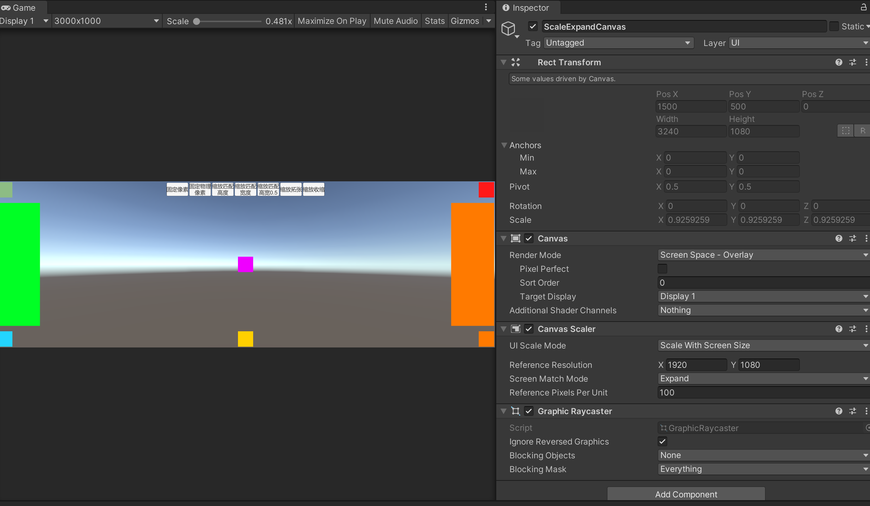
Task: Open Canvas Scaler kebab menu icon
Action: click(866, 329)
